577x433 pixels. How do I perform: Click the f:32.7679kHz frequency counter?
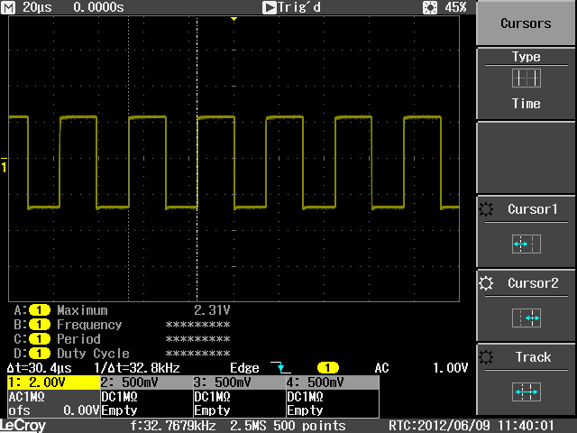click(173, 426)
